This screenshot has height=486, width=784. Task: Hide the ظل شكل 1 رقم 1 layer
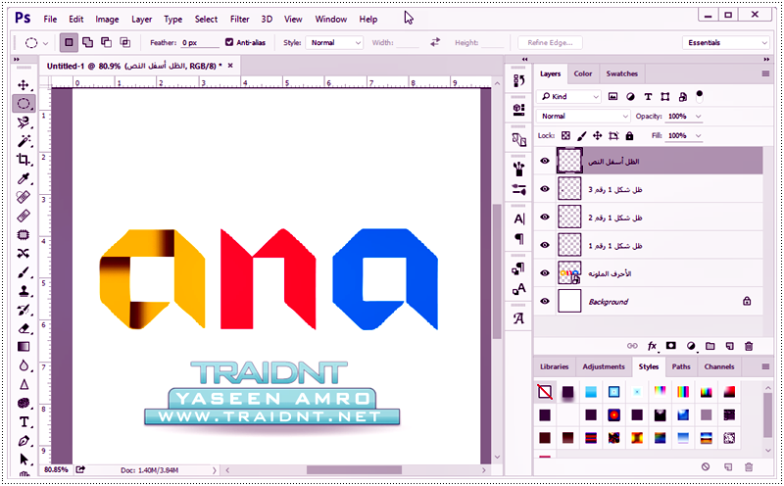click(545, 246)
